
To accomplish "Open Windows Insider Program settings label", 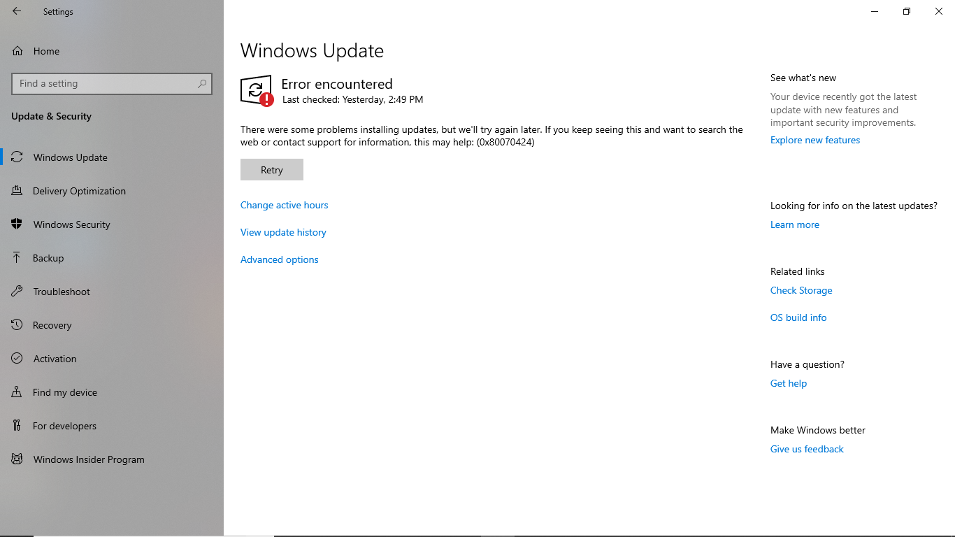I will [x=89, y=459].
